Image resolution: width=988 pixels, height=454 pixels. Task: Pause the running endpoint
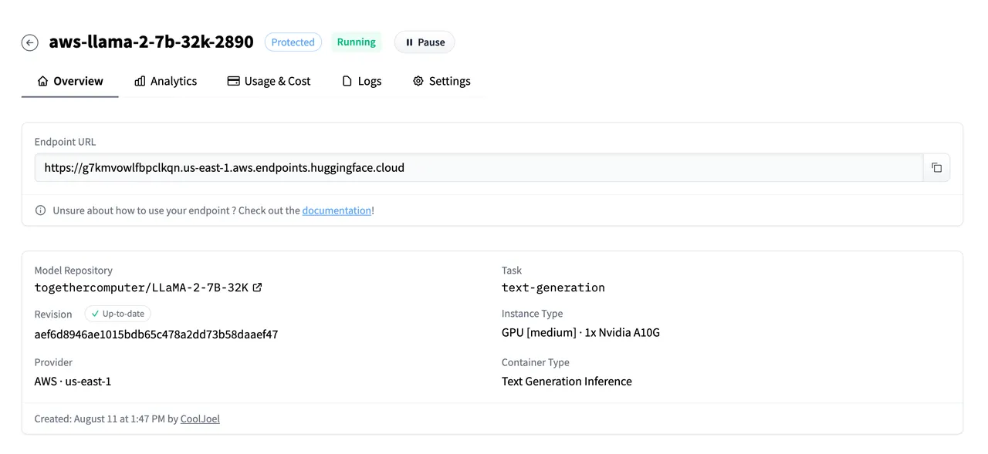tap(425, 42)
